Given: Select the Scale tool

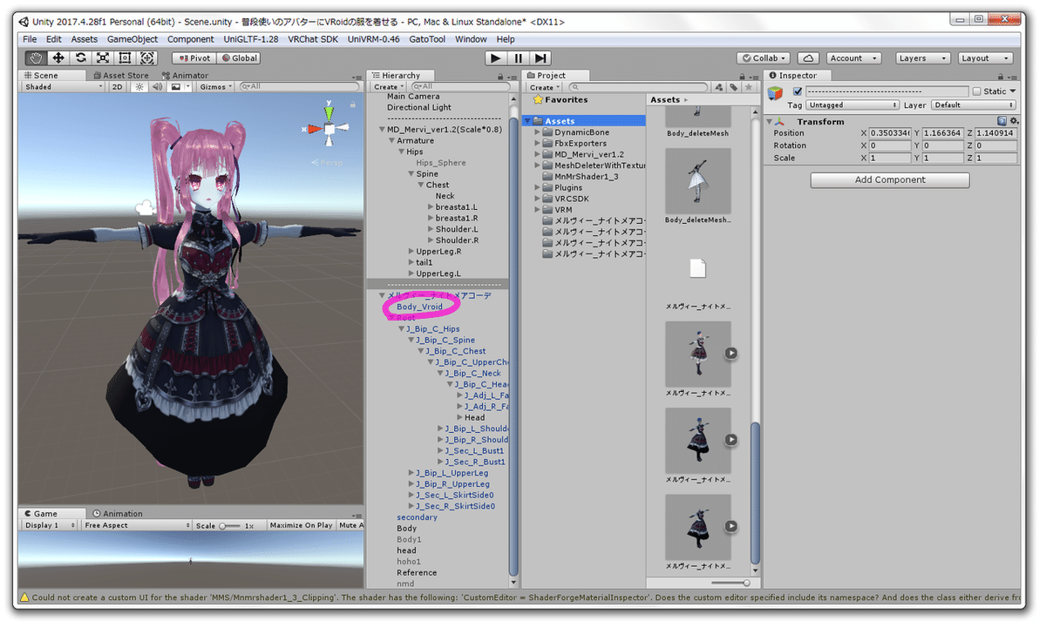Looking at the screenshot, I should (x=103, y=57).
